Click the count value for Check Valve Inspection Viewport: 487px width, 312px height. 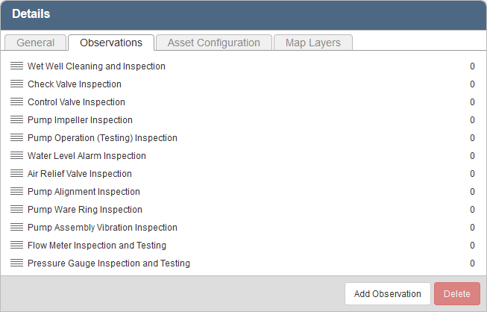coord(471,84)
